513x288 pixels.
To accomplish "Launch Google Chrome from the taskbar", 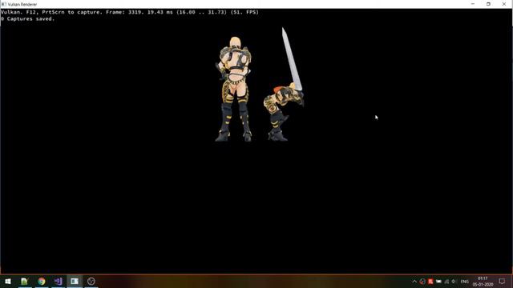I will coord(41,281).
